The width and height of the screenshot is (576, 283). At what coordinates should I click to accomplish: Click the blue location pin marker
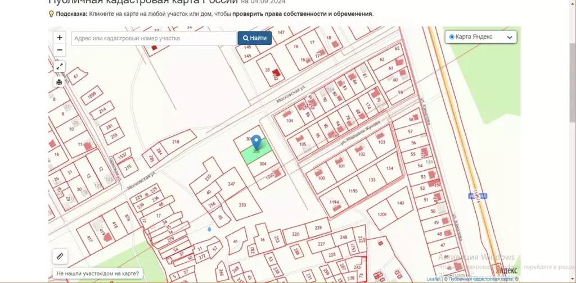point(256,141)
